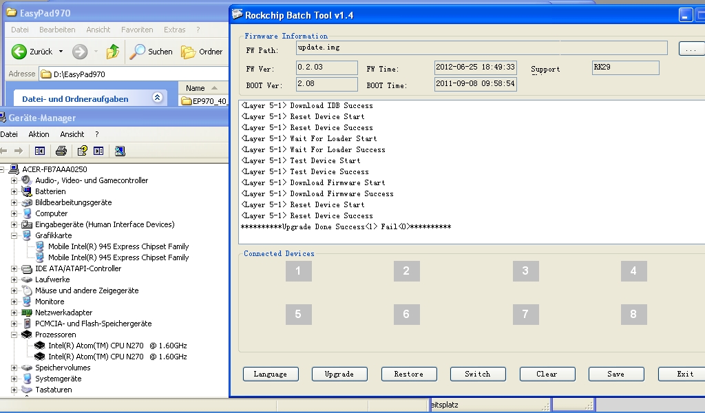Viewport: 705px width, 413px height.
Task: Open the Zurück history dropdown arrow
Action: point(61,52)
